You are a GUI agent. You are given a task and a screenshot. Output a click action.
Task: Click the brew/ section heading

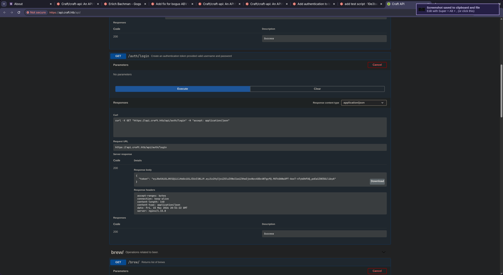pos(117,252)
